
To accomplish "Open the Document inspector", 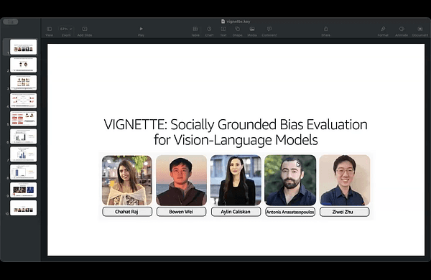I will coord(420,32).
